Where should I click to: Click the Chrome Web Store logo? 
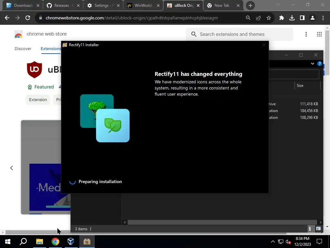click(x=18, y=34)
